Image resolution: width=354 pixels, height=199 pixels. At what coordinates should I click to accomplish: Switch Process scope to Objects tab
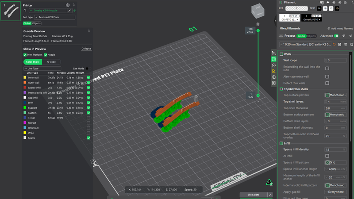[312, 36]
